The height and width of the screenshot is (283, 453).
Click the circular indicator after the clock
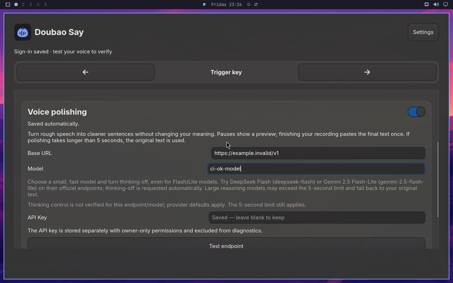(248, 5)
